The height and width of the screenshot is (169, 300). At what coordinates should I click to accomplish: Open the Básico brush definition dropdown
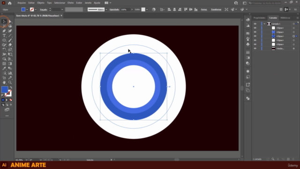(106, 9)
